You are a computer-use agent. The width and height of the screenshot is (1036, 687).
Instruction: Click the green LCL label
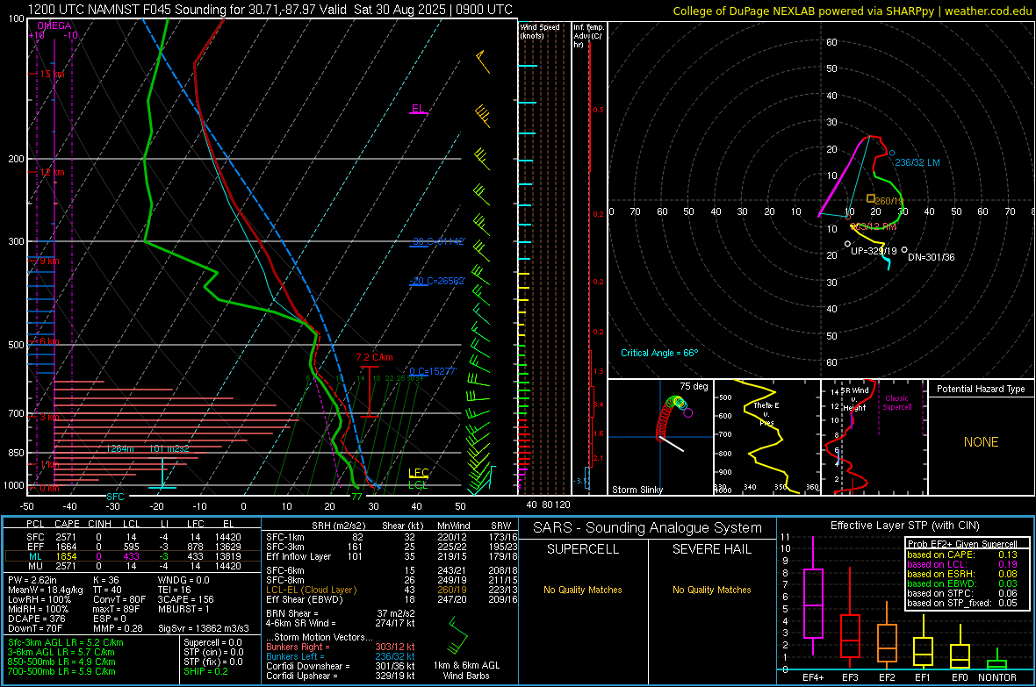(419, 485)
